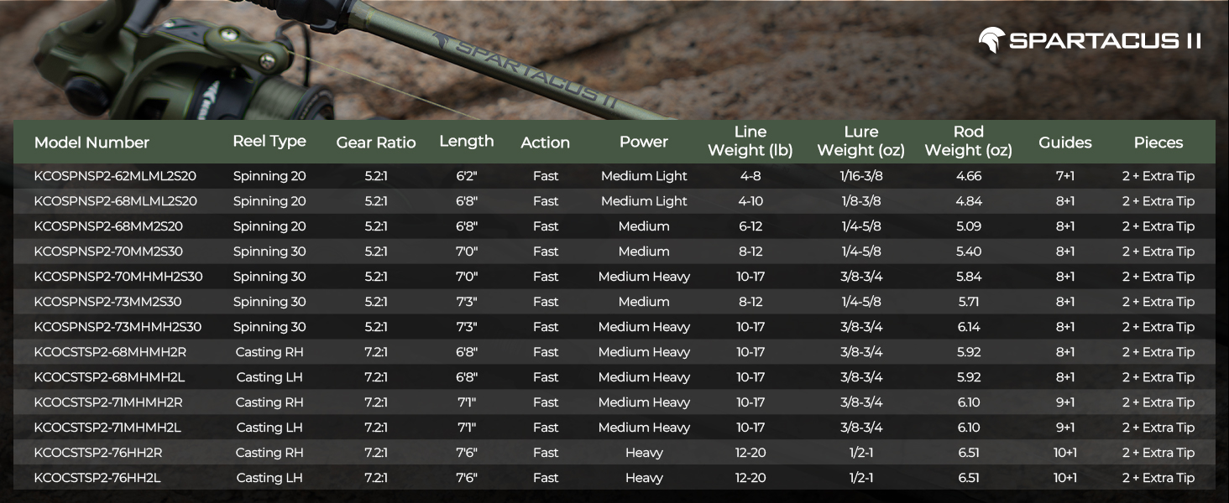This screenshot has width=1229, height=503.
Task: Select model KCOCSTSP2-71MHMH2L
Action: (x=107, y=428)
